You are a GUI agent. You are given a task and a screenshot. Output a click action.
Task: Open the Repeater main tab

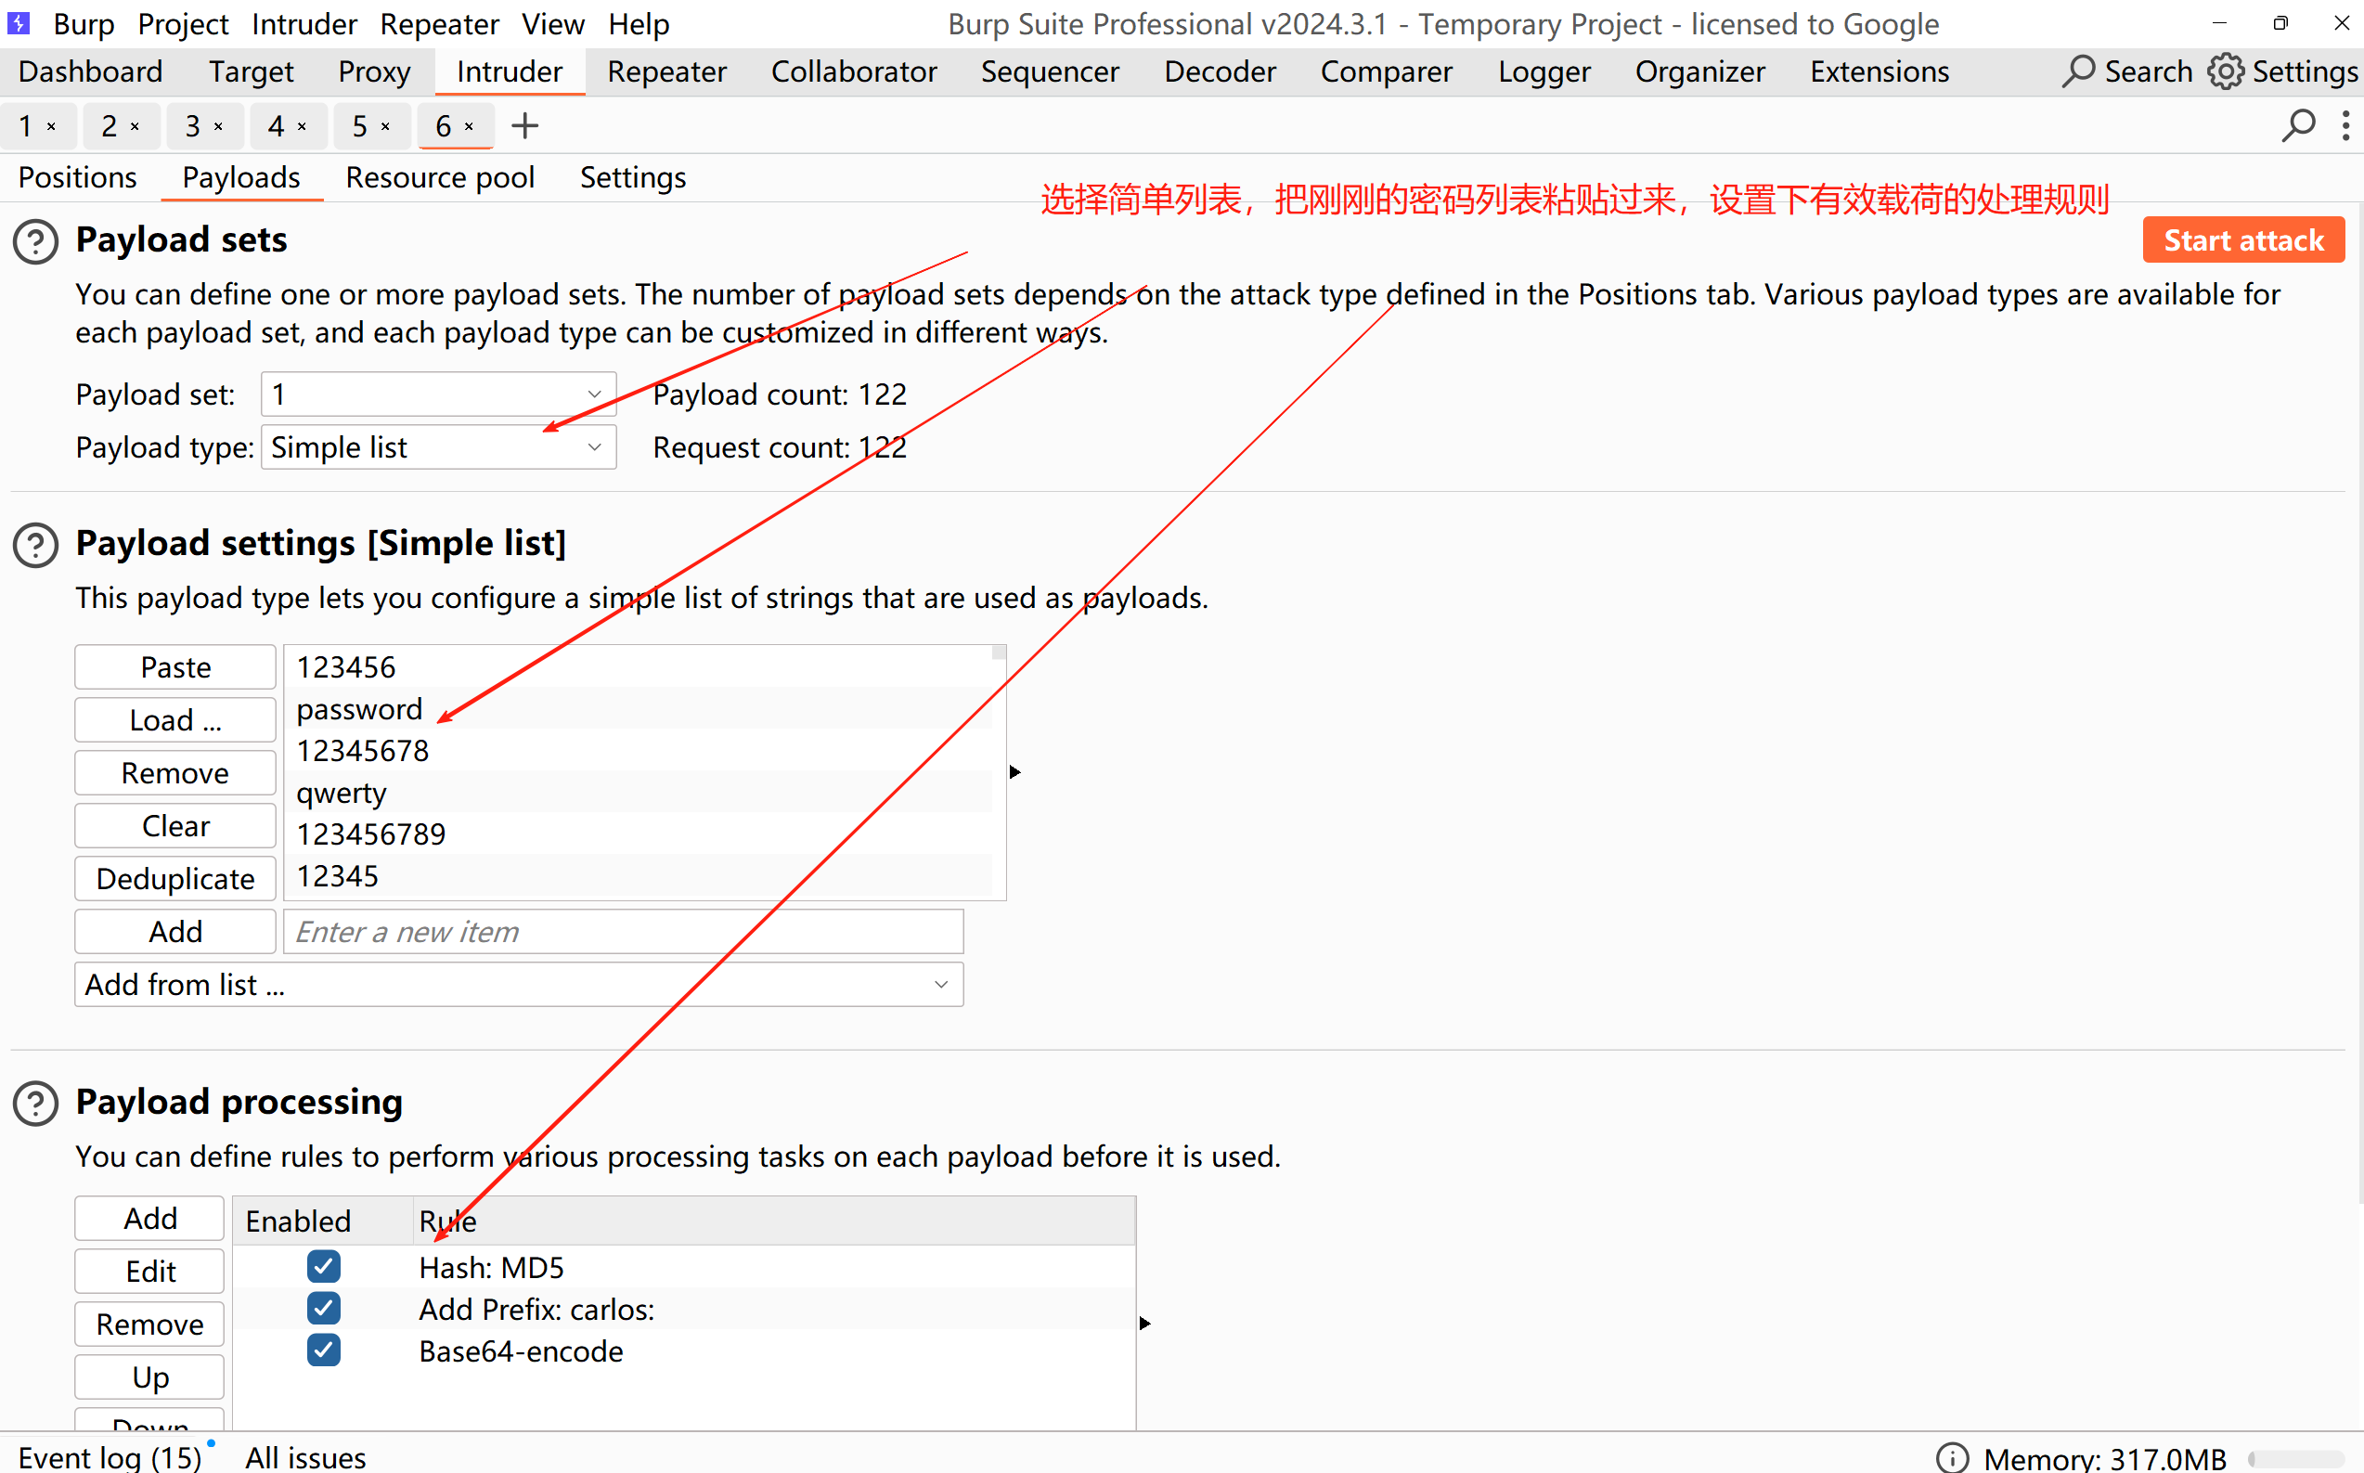[x=666, y=72]
